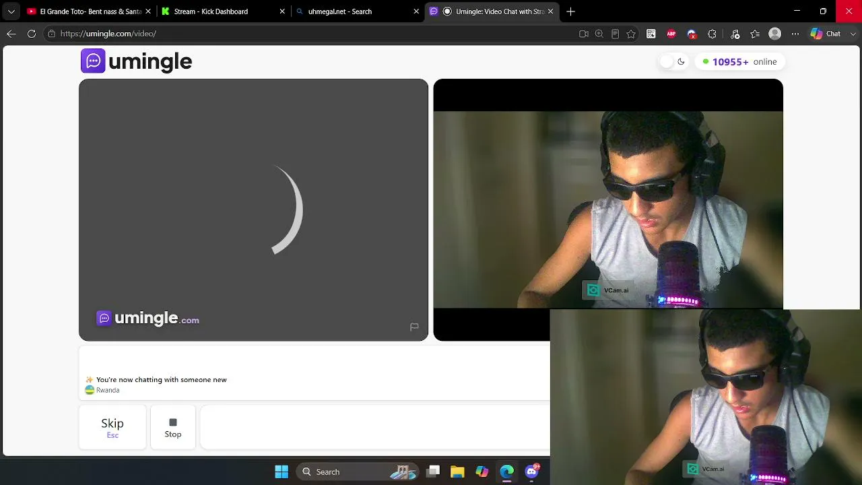The image size is (862, 485).
Task: Expand the arrow next to Copilot Chat
Action: pos(852,34)
